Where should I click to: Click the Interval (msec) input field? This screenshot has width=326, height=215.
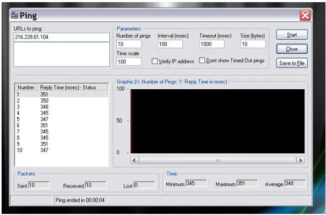pyautogui.click(x=170, y=44)
